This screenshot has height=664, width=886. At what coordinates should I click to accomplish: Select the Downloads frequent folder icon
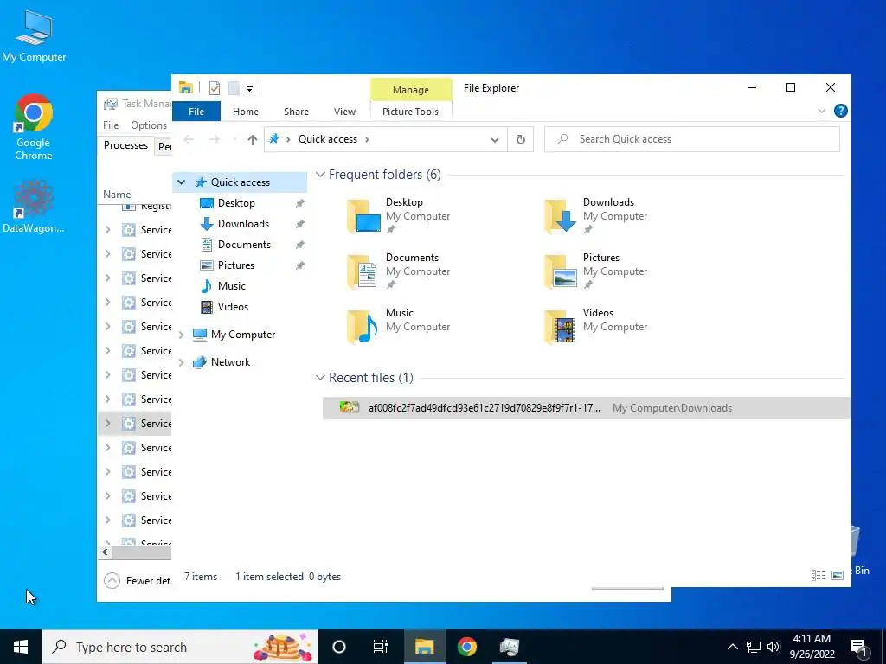pos(560,215)
